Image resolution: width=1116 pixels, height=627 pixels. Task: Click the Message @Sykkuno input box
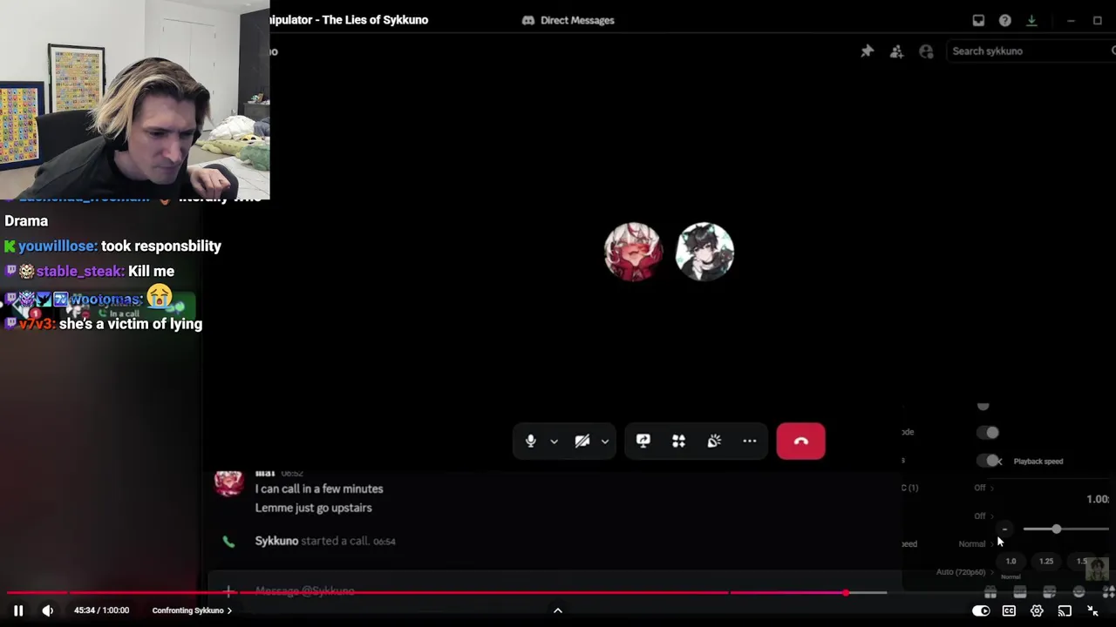coord(558,591)
